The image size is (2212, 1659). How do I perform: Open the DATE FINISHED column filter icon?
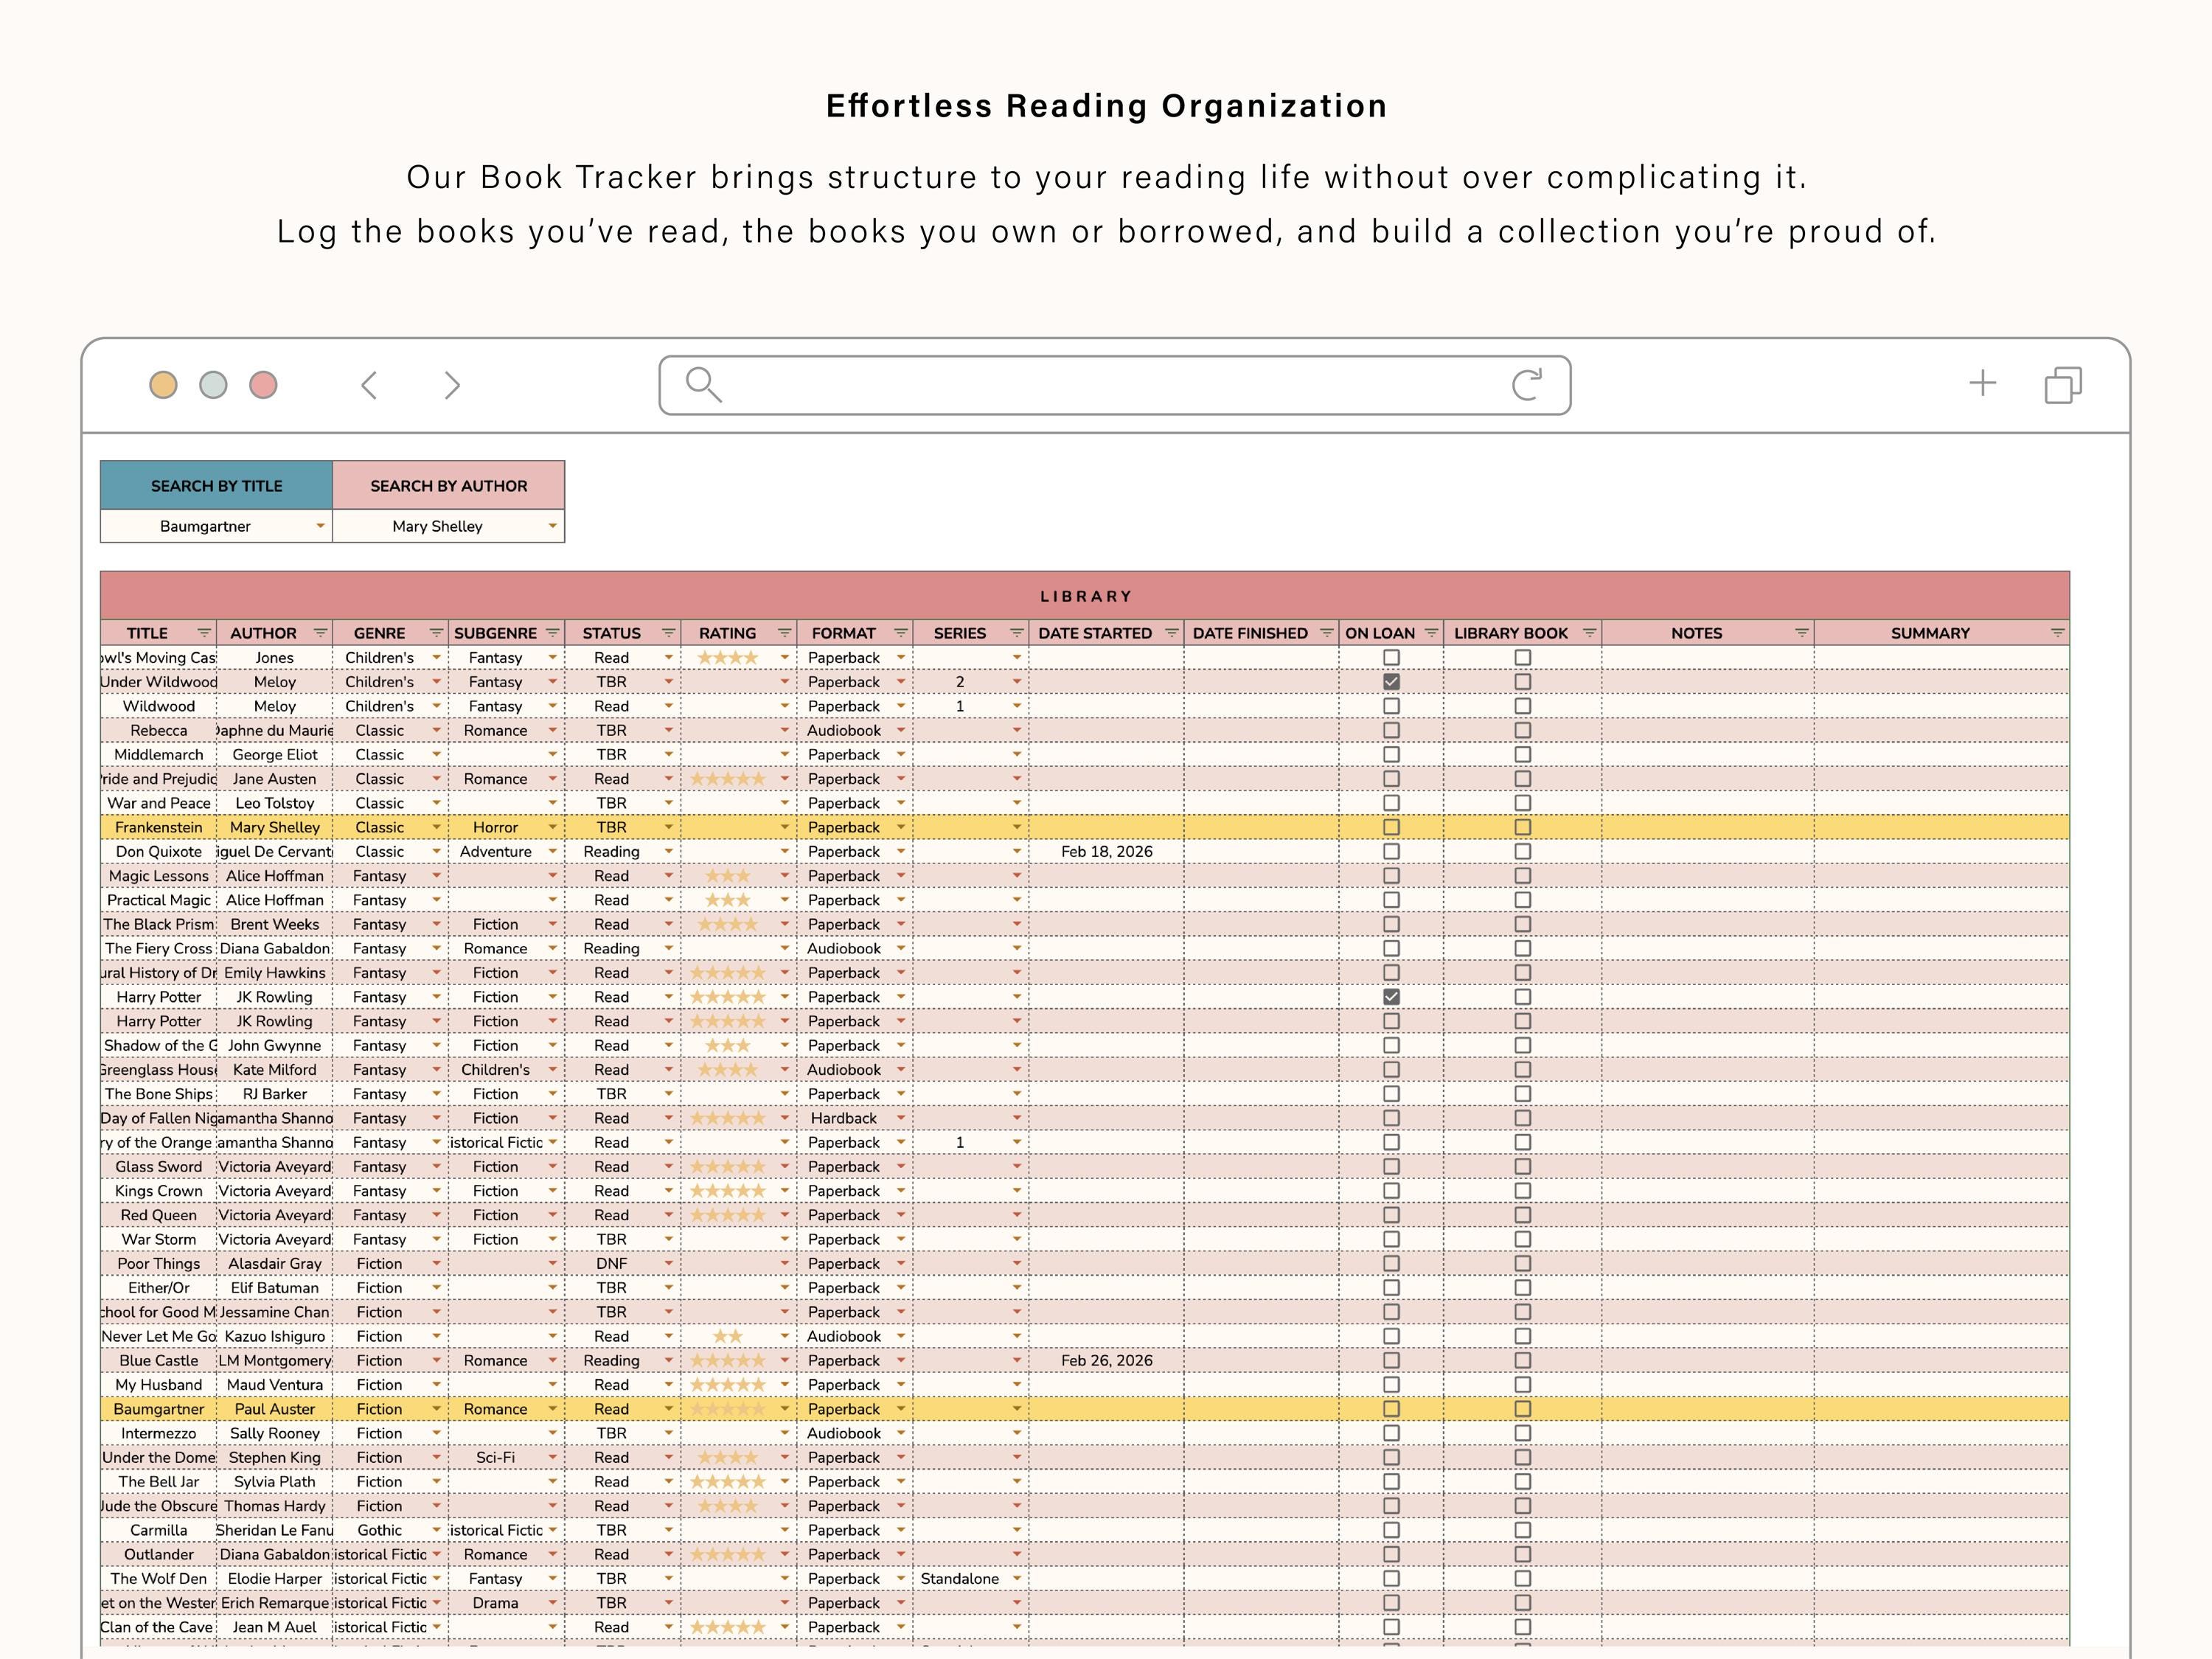pyautogui.click(x=1326, y=633)
